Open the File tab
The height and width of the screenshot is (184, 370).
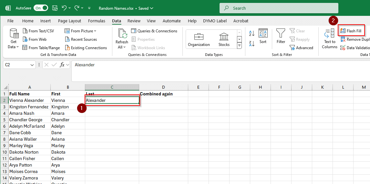10,21
